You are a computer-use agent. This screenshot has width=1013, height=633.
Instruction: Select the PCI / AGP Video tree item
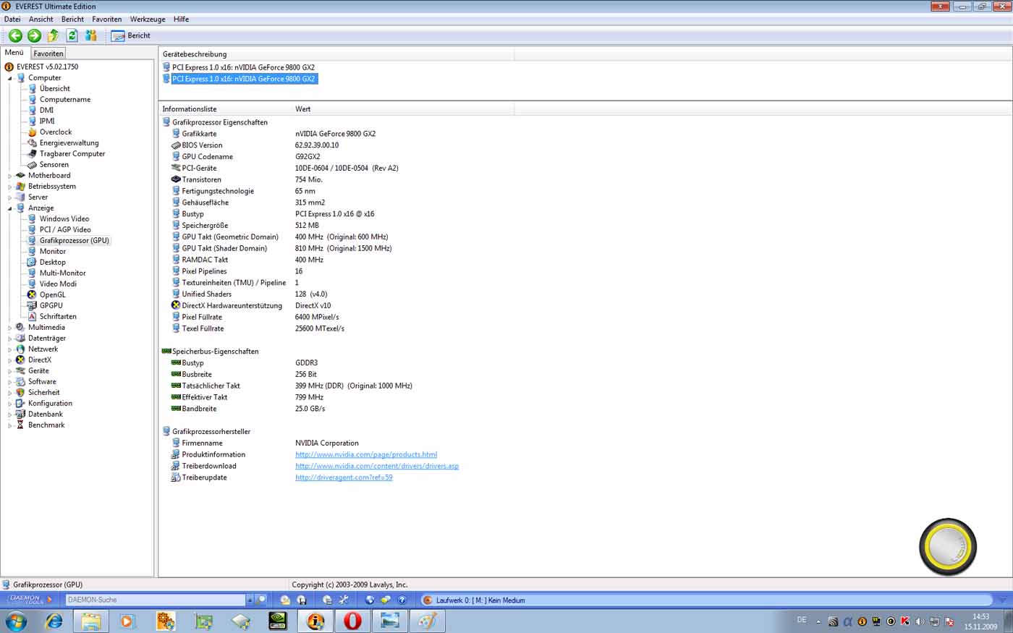click(x=65, y=230)
